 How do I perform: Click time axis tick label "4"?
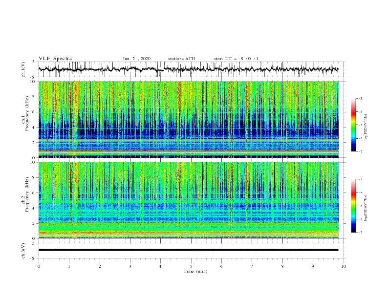(x=160, y=266)
